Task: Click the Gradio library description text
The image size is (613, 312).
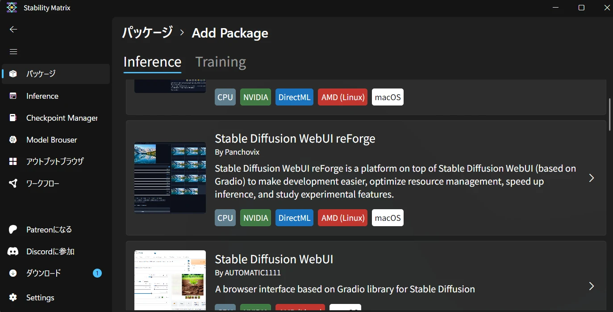Action: pos(345,289)
